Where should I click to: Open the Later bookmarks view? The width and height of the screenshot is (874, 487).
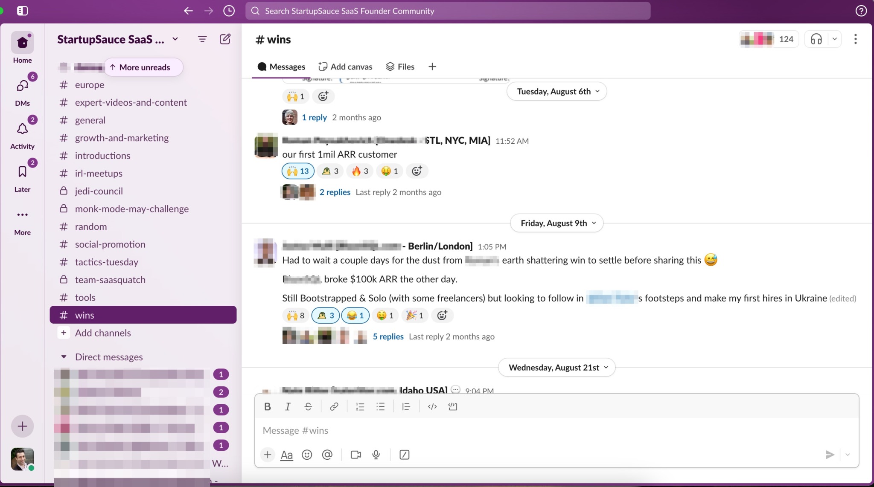click(x=22, y=177)
